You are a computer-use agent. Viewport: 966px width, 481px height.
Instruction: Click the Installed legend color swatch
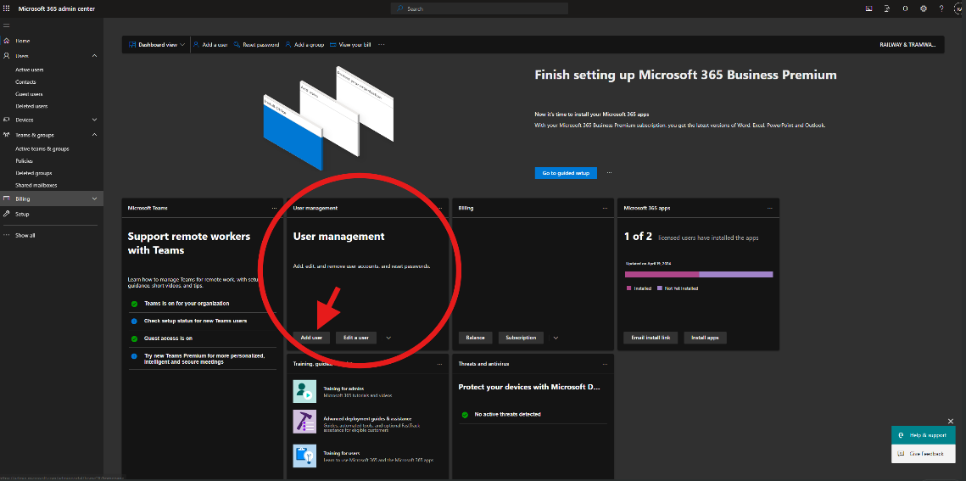[629, 288]
